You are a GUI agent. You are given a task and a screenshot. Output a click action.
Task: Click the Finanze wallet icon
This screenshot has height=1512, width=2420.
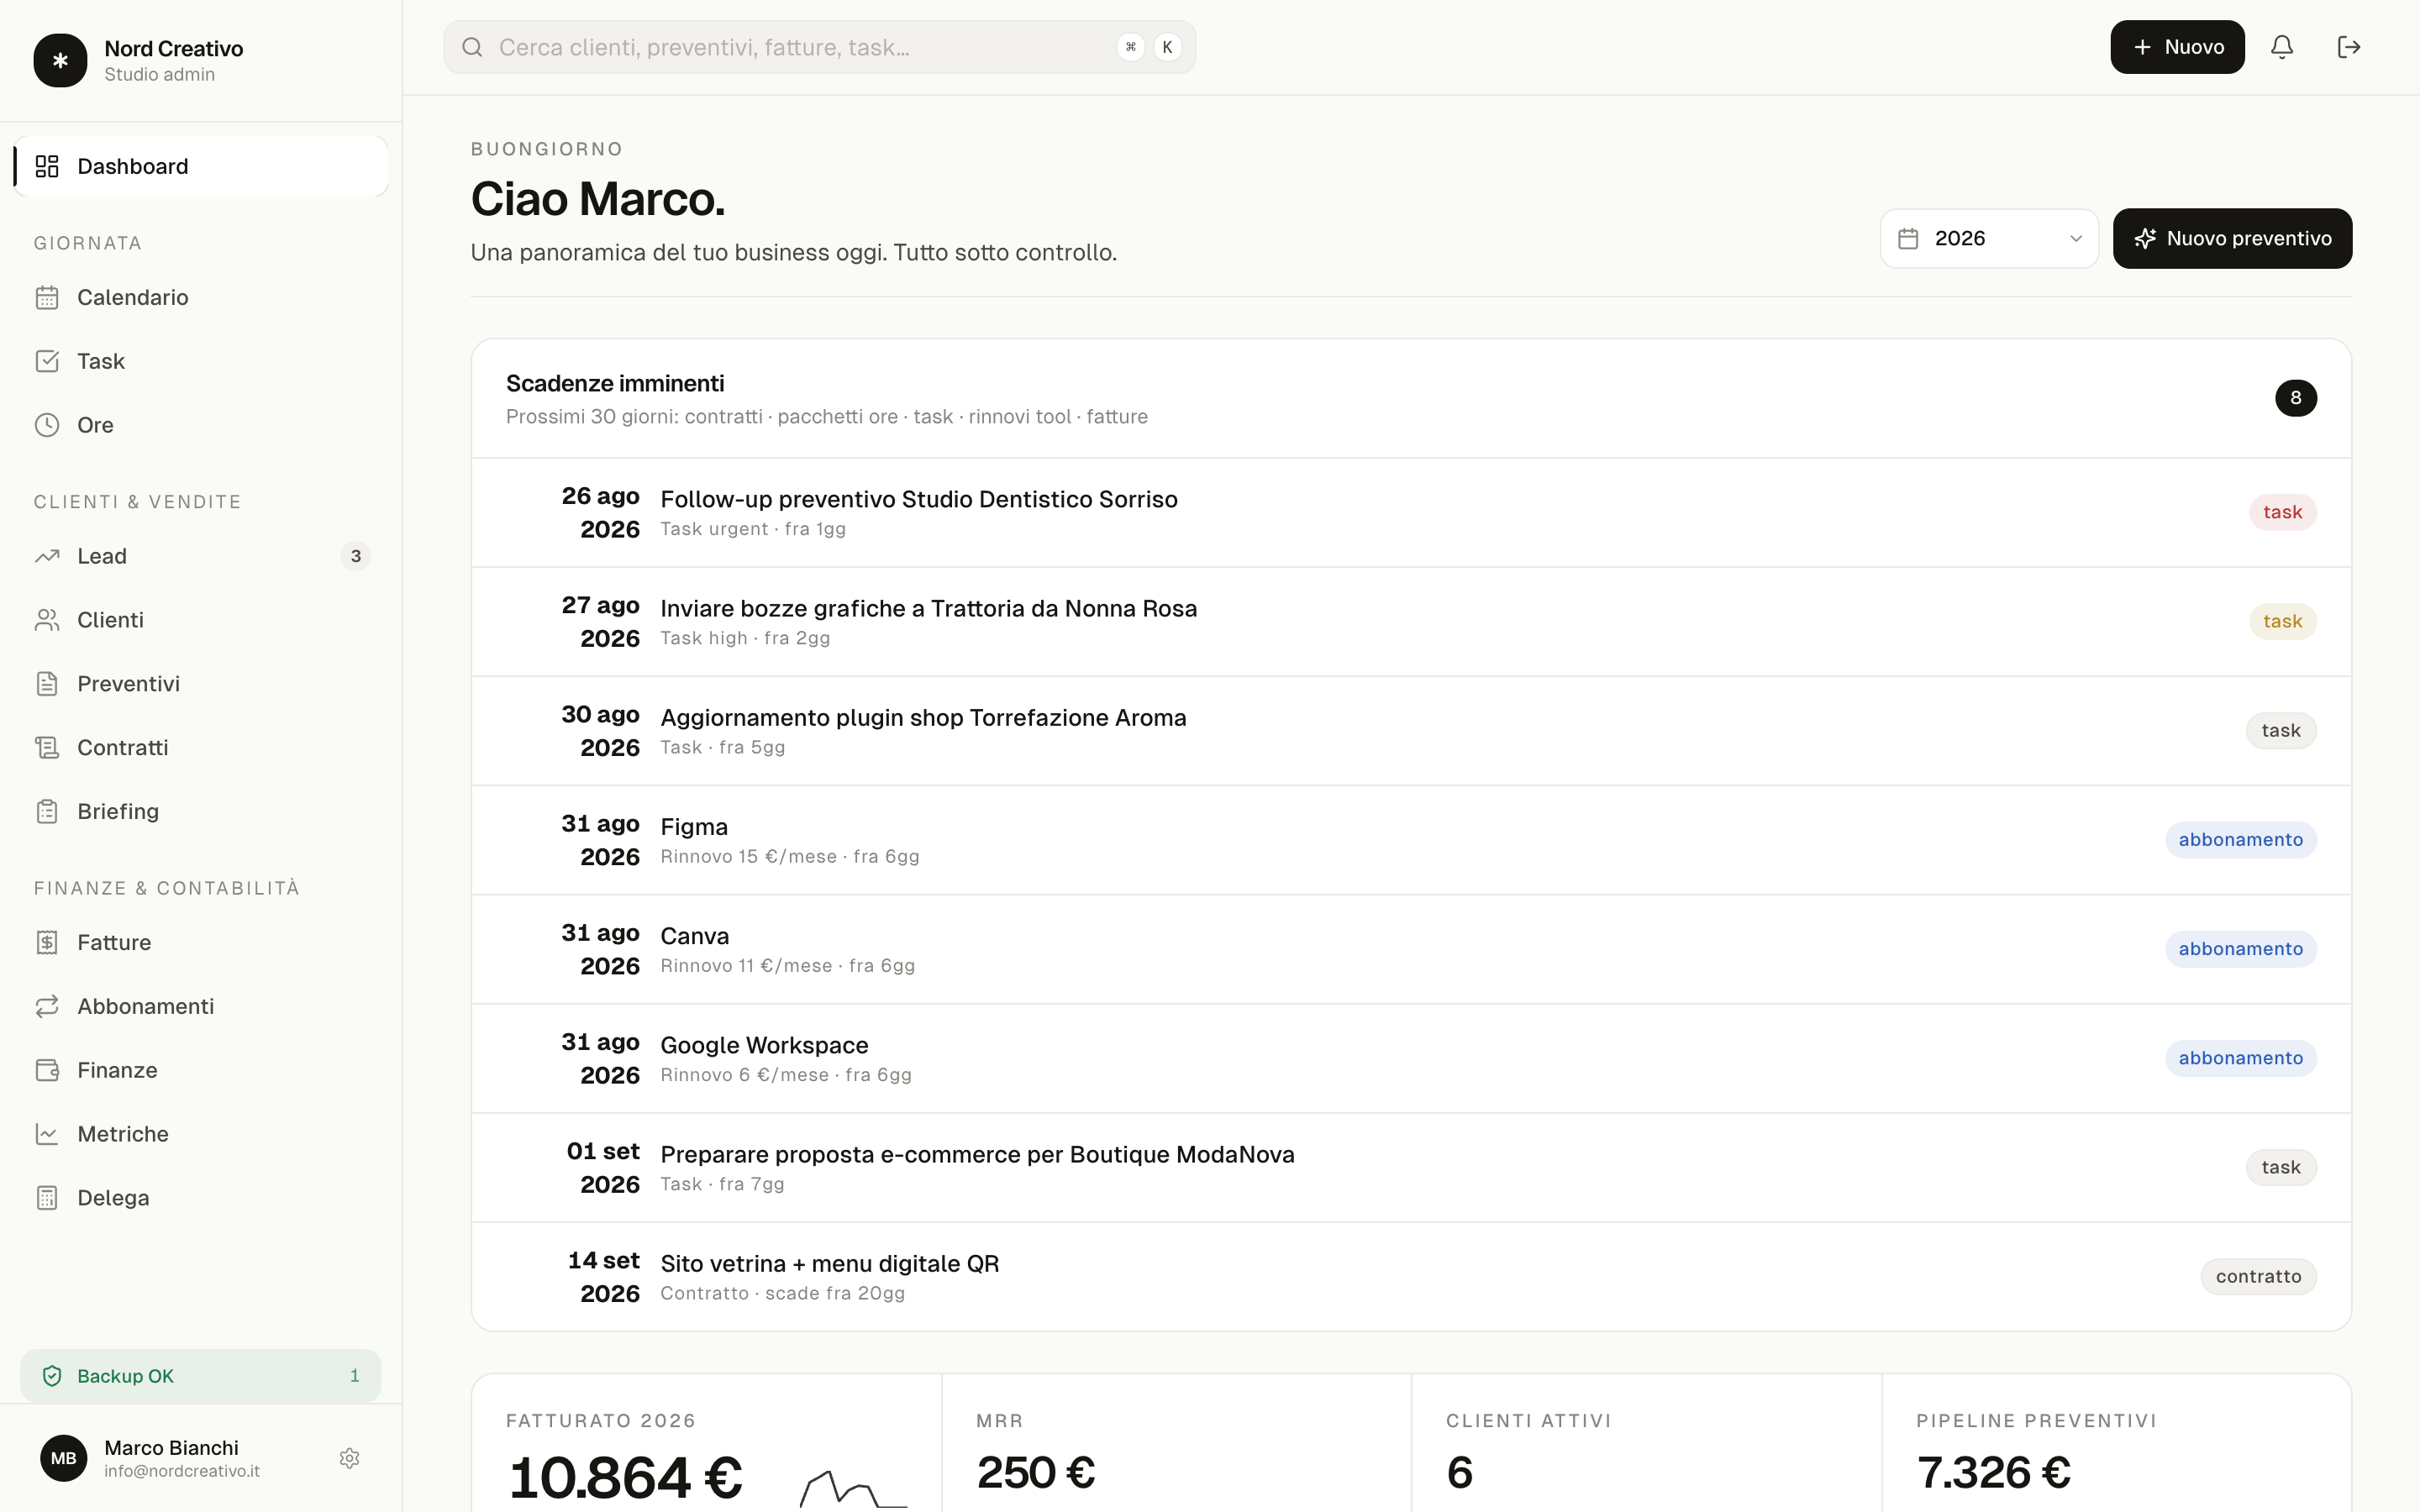pyautogui.click(x=47, y=1070)
